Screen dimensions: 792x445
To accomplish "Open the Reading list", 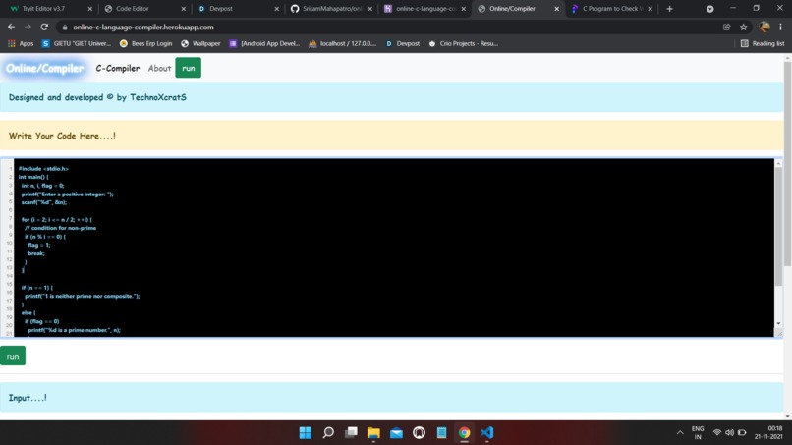I will coord(763,43).
